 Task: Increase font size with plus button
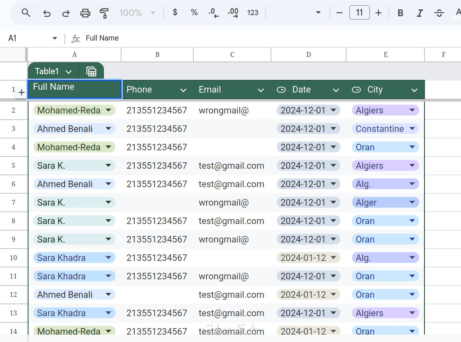pos(378,13)
